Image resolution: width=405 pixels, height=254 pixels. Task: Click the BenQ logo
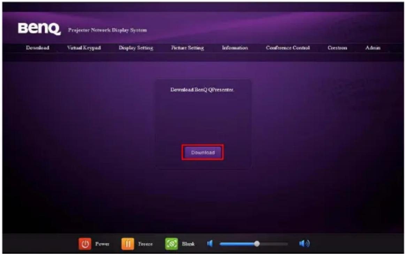39,29
